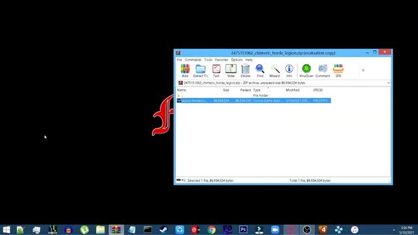Open OBS Studio from the taskbar
This screenshot has height=235, width=418.
pos(307,230)
